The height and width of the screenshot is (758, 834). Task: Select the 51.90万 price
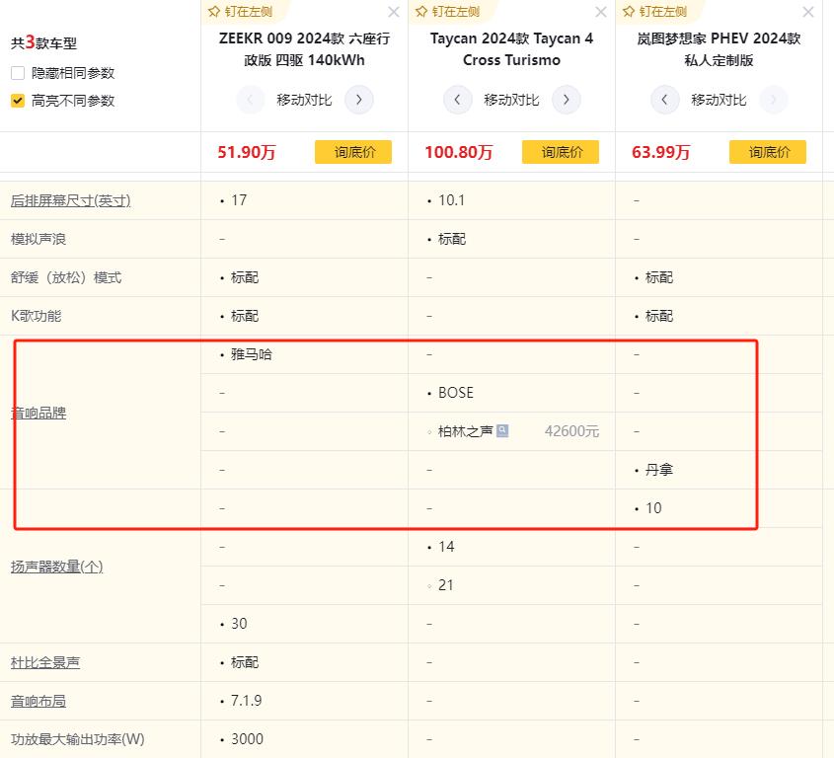pos(247,152)
